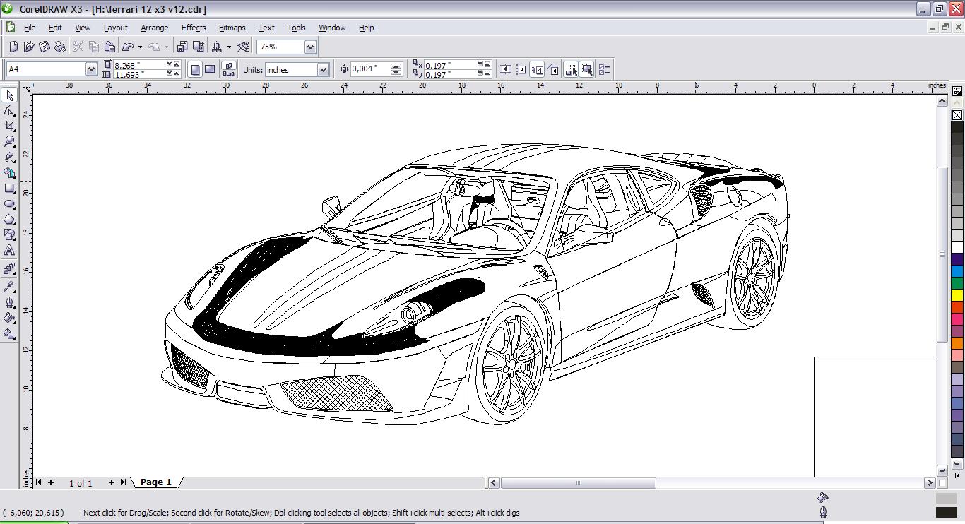Choose the Rectangle tool

pos(10,189)
